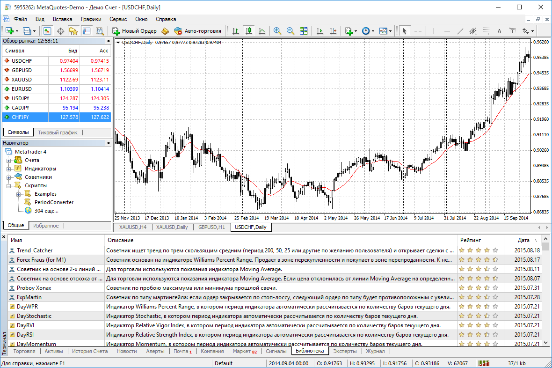Switch to the XAUUSD,H4 chart tab
This screenshot has height=368, width=552.
pyautogui.click(x=133, y=227)
